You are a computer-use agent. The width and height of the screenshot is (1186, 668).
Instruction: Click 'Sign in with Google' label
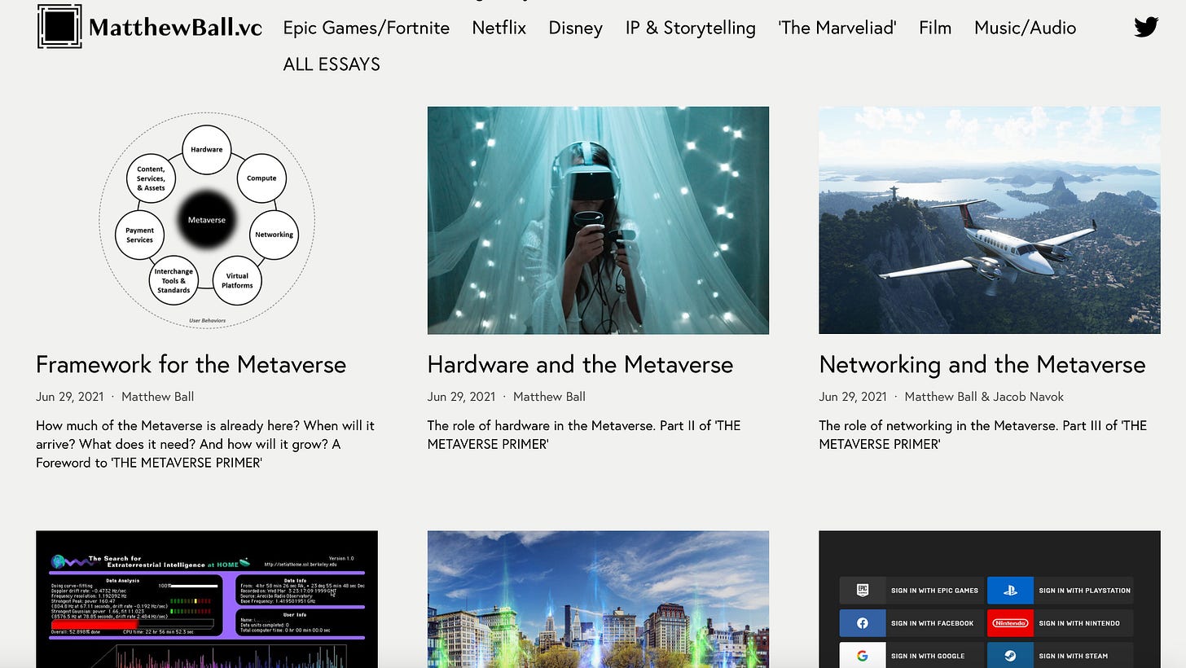click(928, 656)
